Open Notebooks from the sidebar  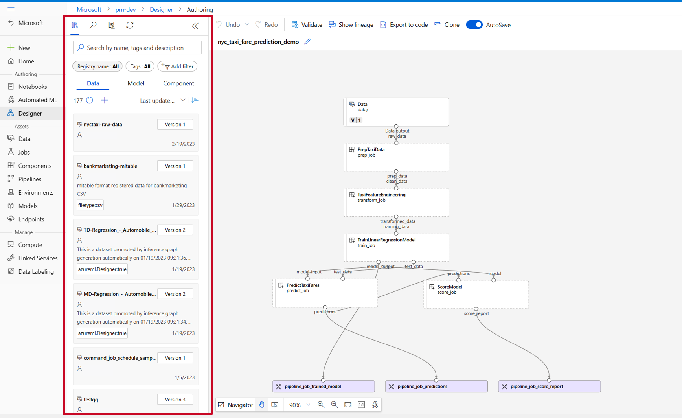click(33, 87)
